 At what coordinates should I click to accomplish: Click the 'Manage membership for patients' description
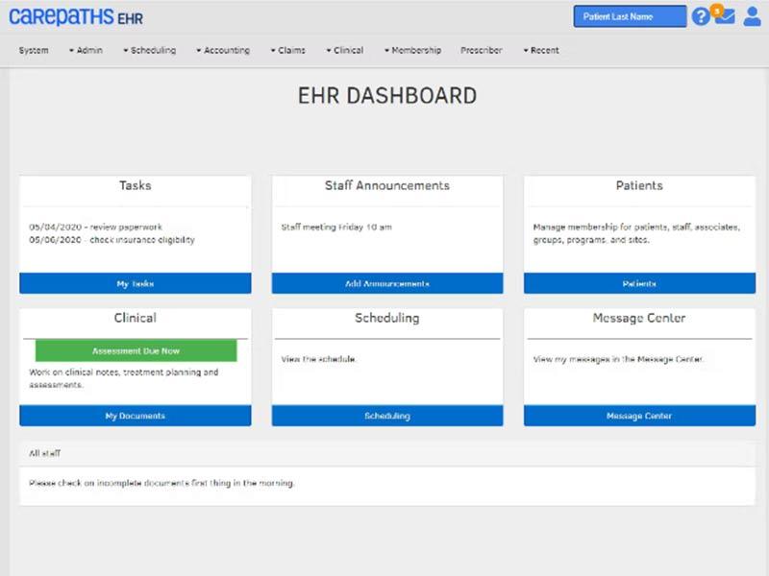pyautogui.click(x=636, y=233)
